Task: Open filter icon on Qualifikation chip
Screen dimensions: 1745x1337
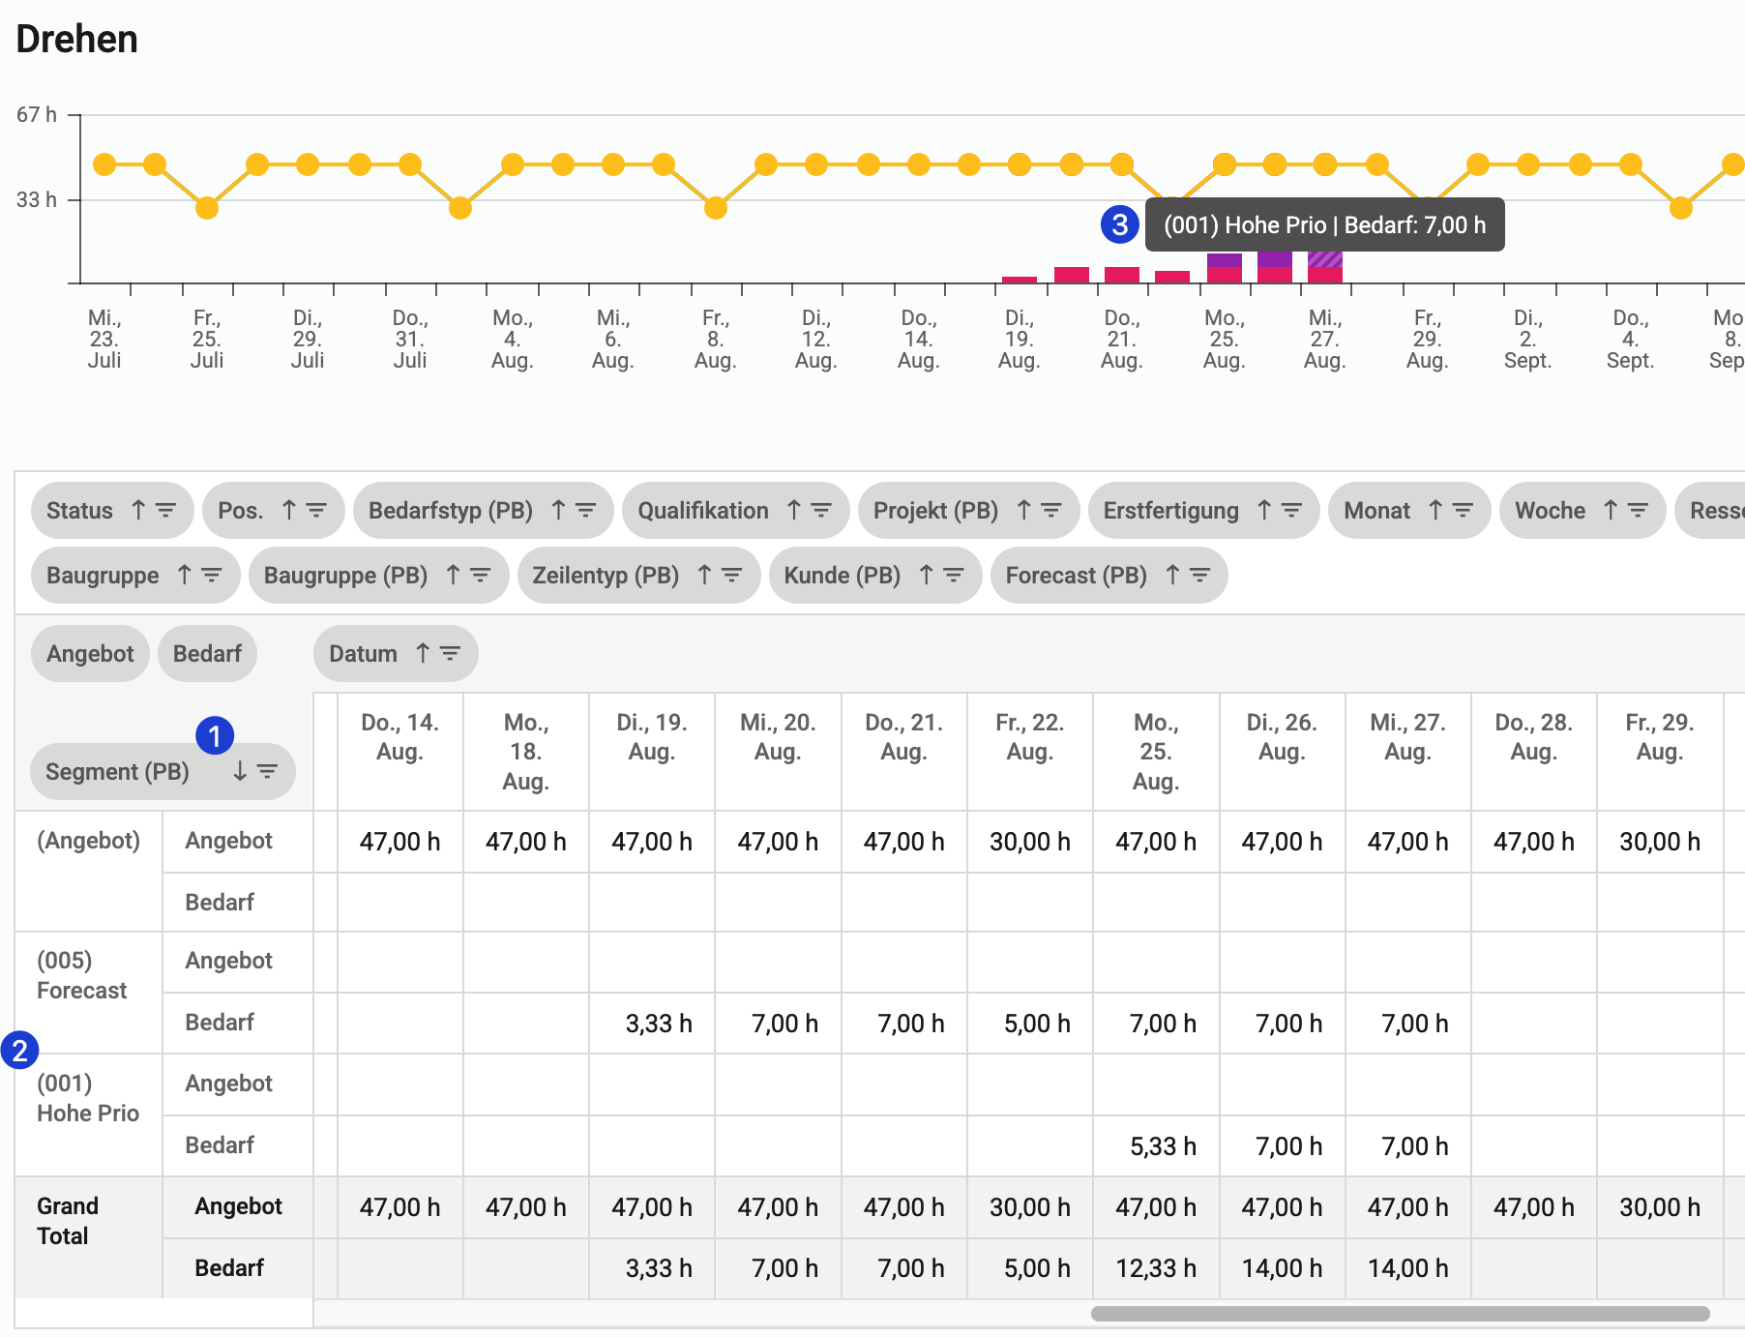Action: 821,510
